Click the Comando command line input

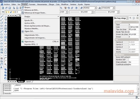(x=70, y=93)
